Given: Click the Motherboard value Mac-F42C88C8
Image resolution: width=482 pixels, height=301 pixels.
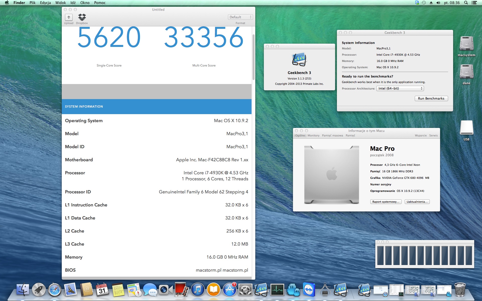Looking at the screenshot, I should click(212, 160).
